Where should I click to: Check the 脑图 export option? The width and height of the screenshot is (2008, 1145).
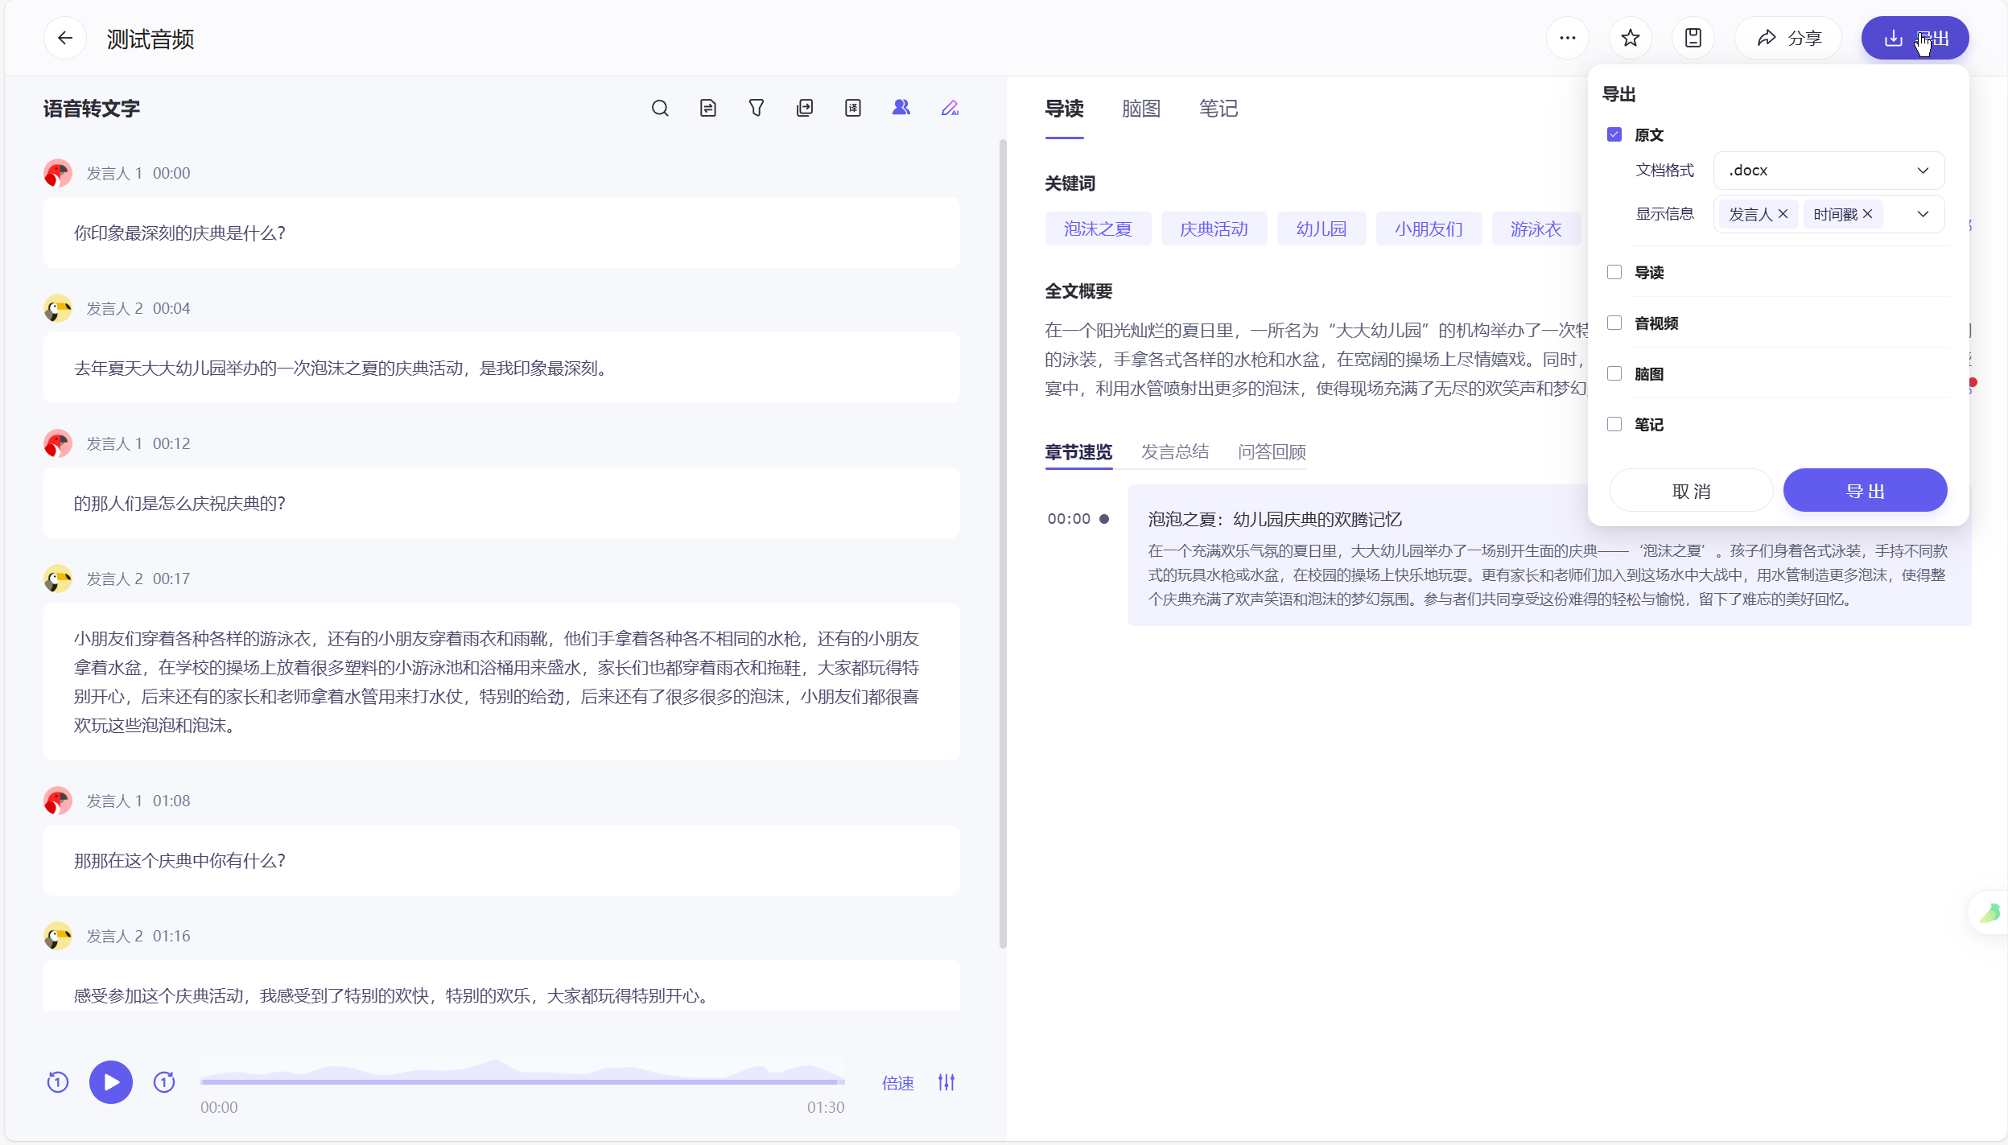tap(1614, 373)
